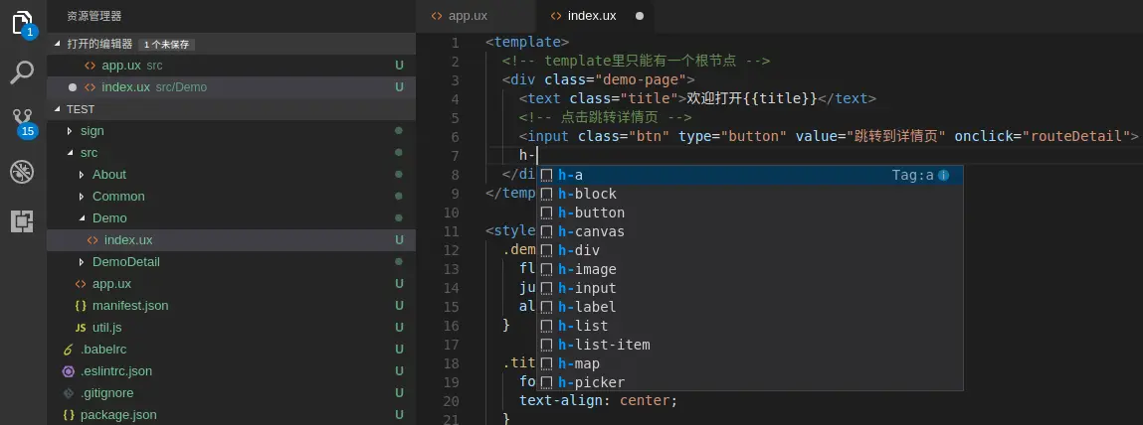Choose h-input autocomplete suggestion
Viewport: 1143px width, 425px height.
[x=749, y=289]
